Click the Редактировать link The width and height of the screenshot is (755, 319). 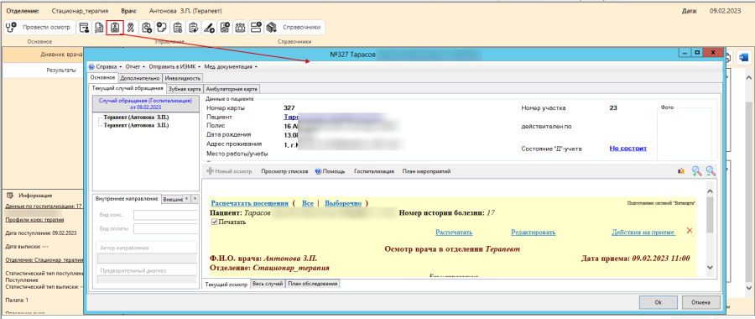pyautogui.click(x=533, y=233)
